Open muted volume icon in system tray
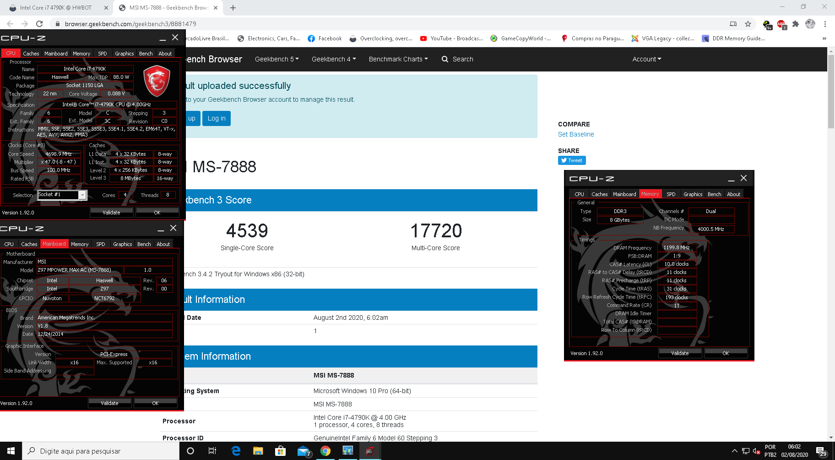The width and height of the screenshot is (835, 460). 756,451
